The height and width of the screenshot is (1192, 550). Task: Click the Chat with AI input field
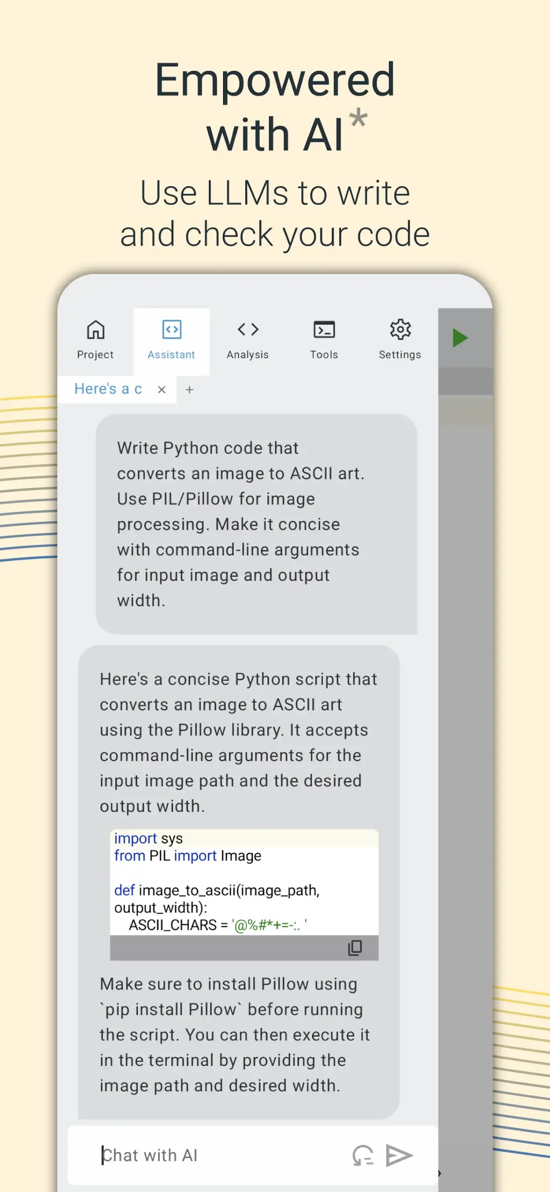pos(219,1155)
